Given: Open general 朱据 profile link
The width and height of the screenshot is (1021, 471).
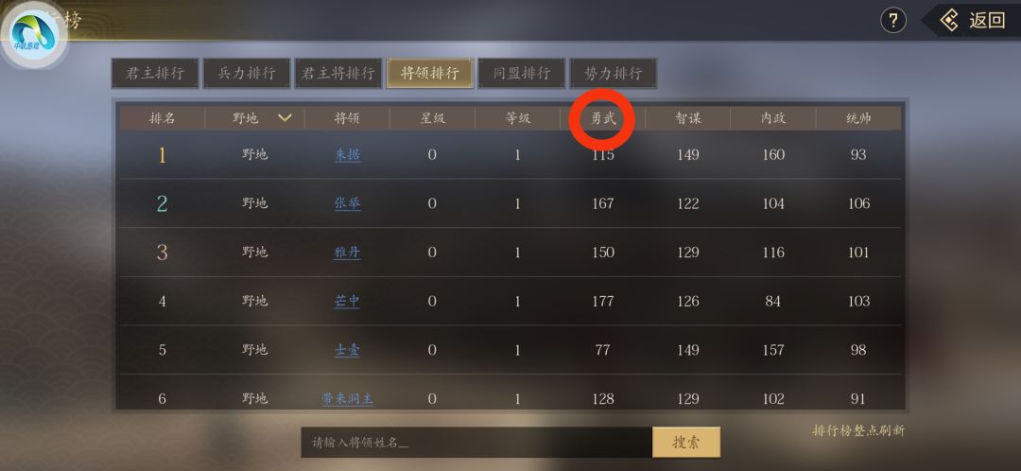Looking at the screenshot, I should click(x=347, y=155).
